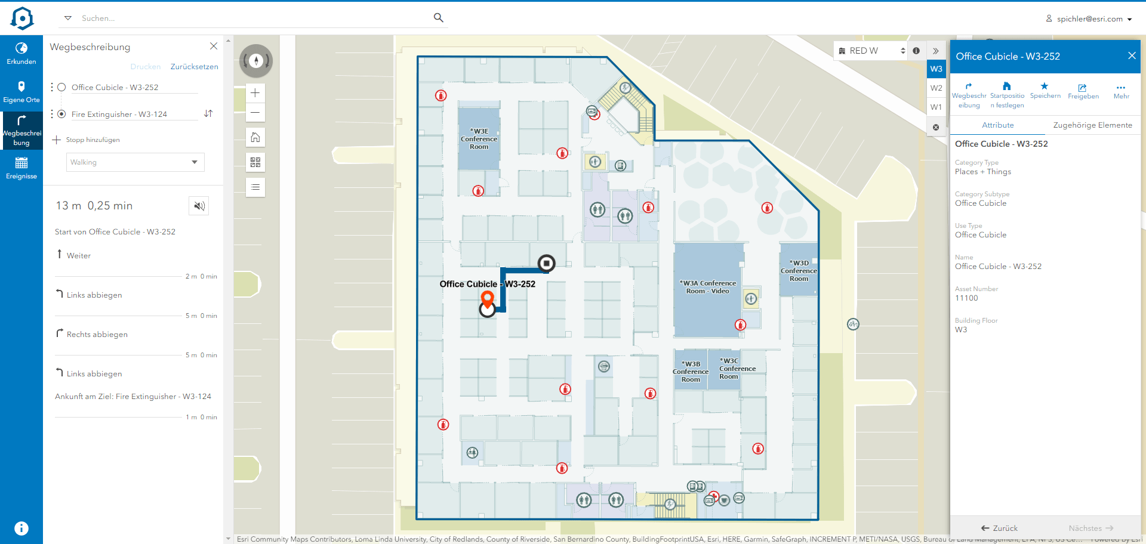Open the basemap gallery icon

(x=255, y=162)
